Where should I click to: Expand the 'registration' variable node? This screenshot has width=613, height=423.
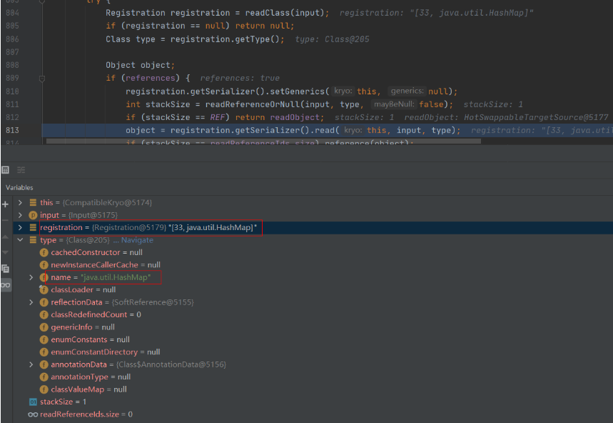21,227
